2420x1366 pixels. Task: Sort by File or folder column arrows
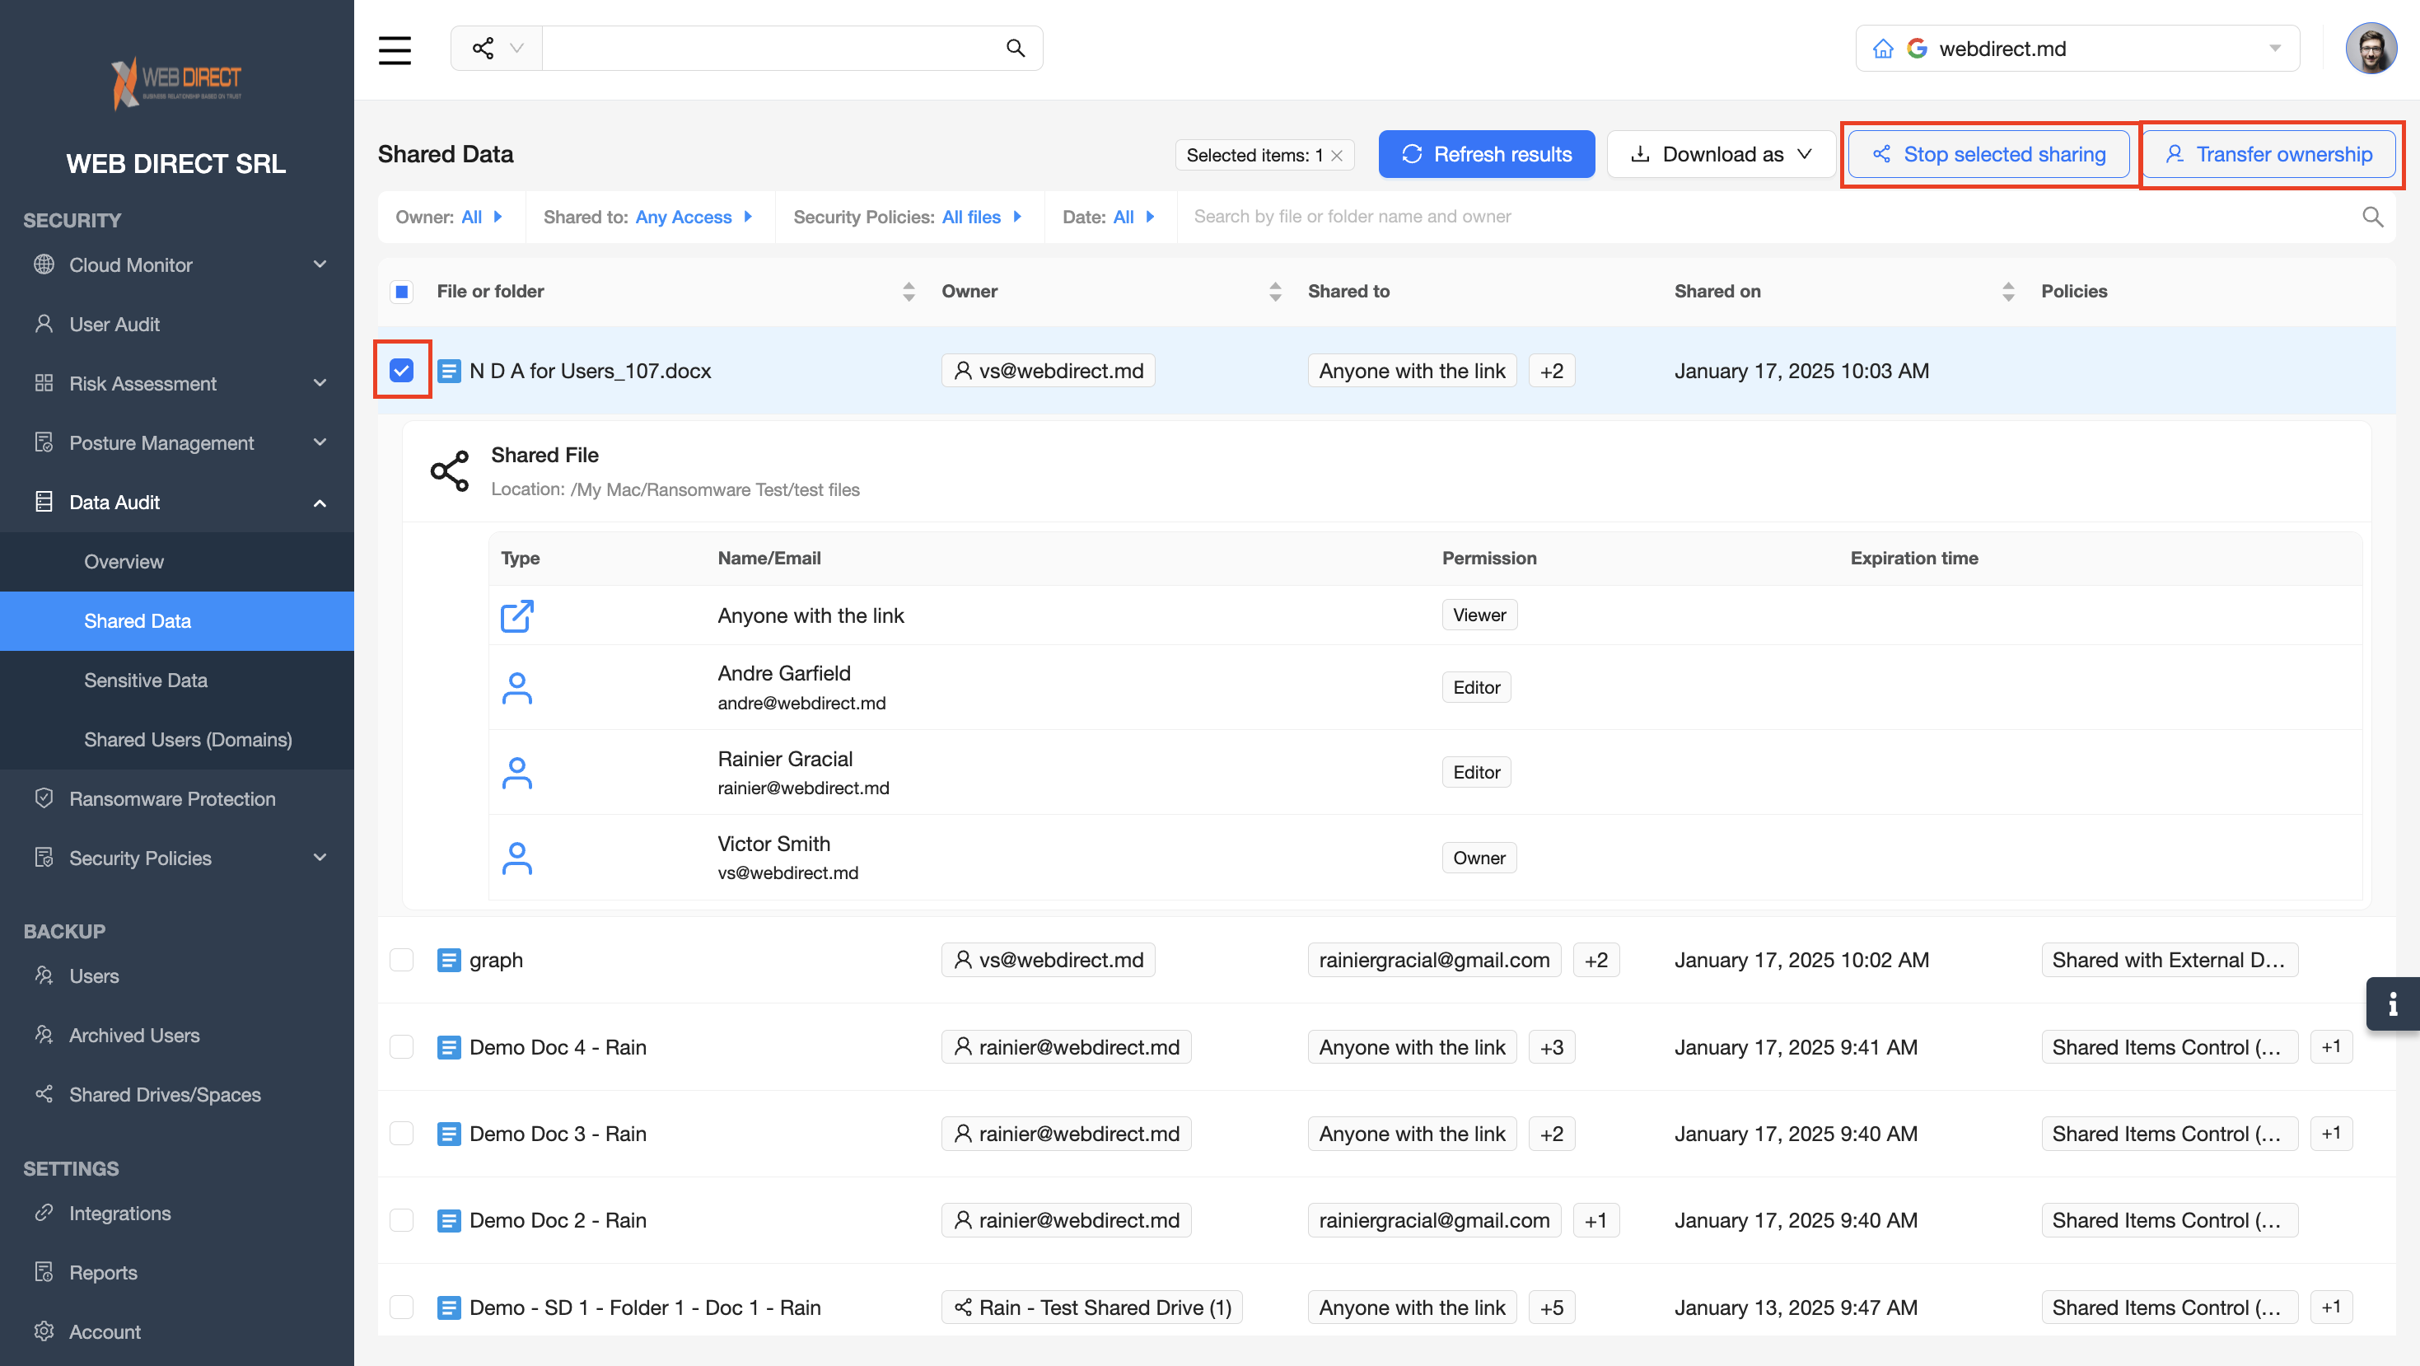click(909, 291)
